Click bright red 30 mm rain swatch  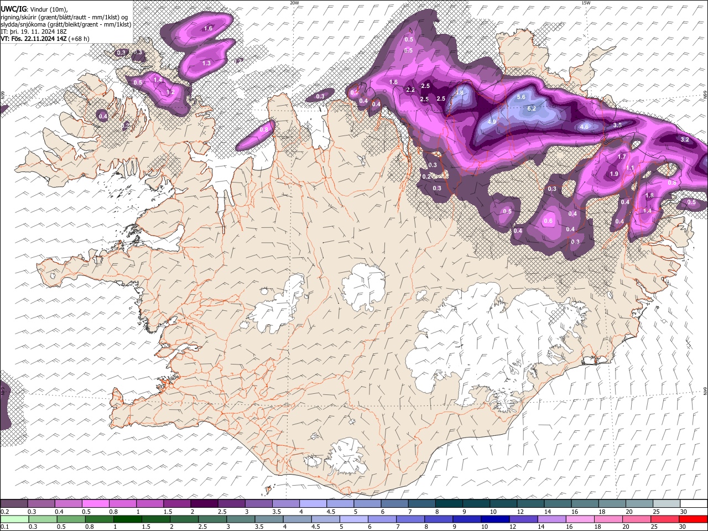click(693, 519)
